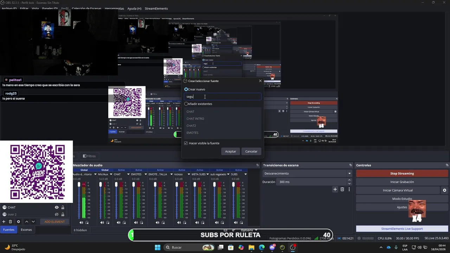Image resolution: width=450 pixels, height=253 pixels.
Task: Delete selected source with trash icon
Action: (x=11, y=222)
